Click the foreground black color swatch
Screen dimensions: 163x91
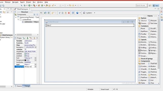pos(25,60)
